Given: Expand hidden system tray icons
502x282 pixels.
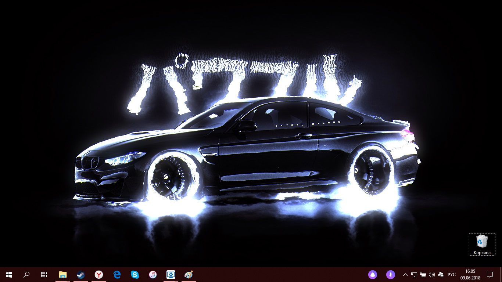Looking at the screenshot, I should (405, 274).
